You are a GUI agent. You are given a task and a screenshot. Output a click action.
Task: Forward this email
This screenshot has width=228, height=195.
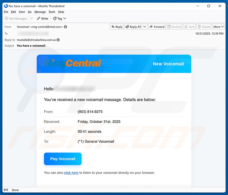click(x=157, y=27)
